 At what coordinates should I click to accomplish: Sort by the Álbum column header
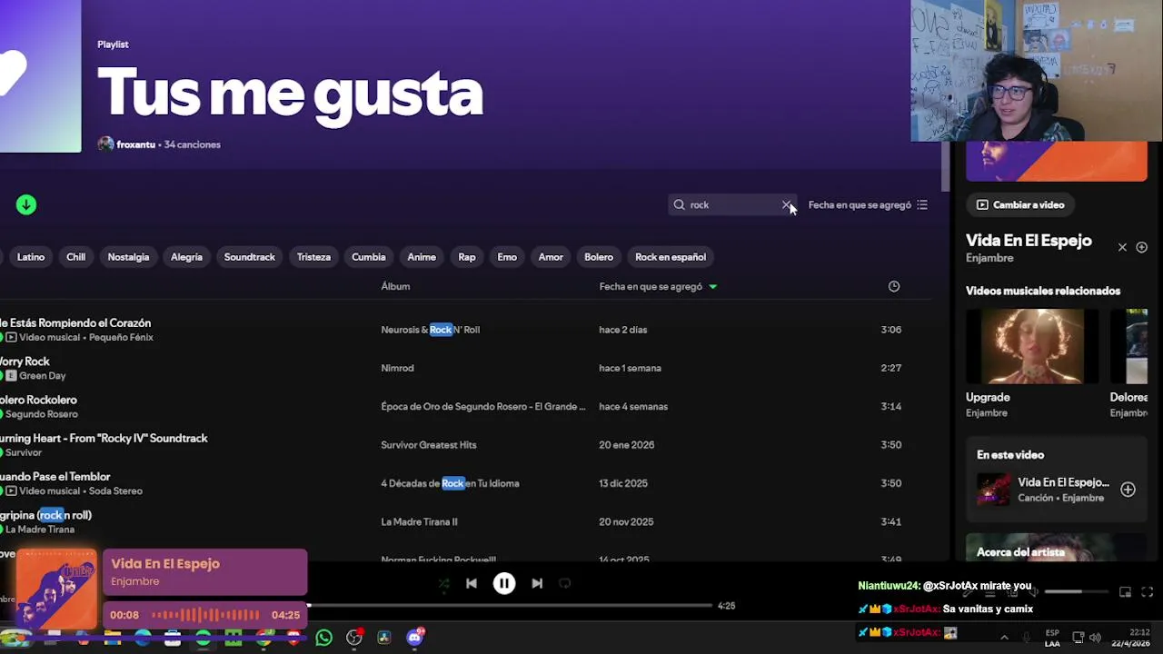coord(395,286)
